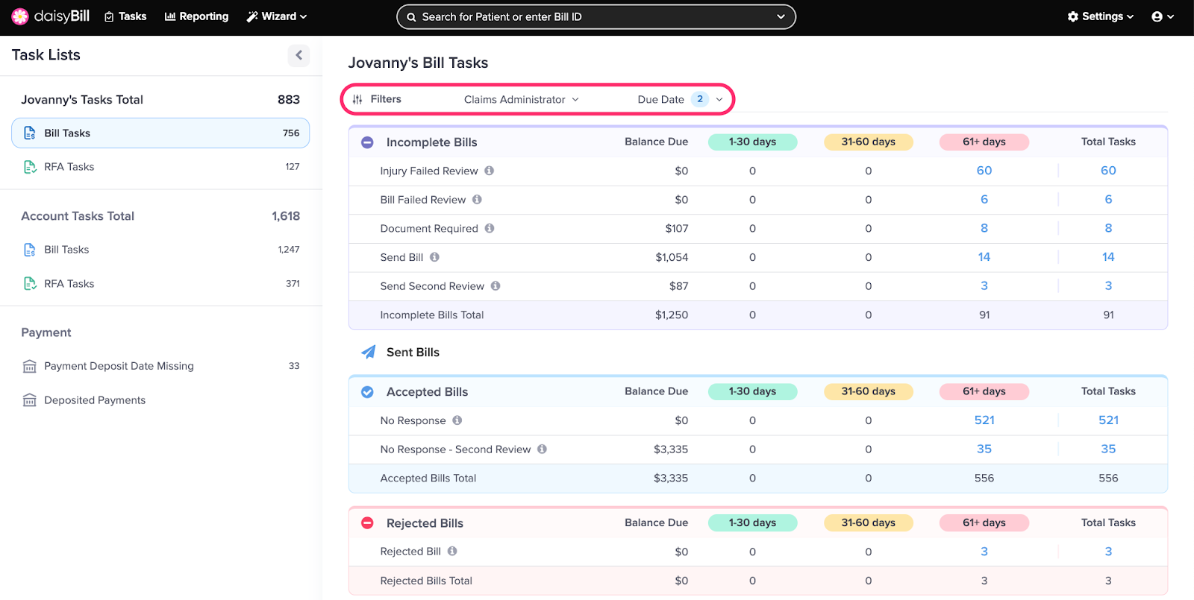The height and width of the screenshot is (600, 1194).
Task: Open the Claims Administrator filter dropdown
Action: [521, 99]
